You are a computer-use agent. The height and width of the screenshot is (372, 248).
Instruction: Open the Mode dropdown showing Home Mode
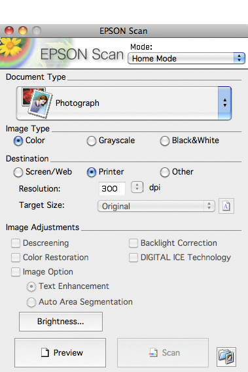pos(186,58)
